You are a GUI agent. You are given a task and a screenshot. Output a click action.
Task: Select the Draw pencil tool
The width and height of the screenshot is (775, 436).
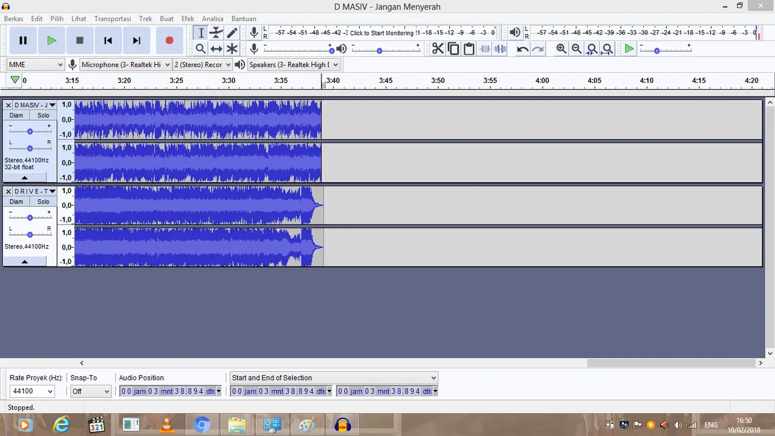coord(232,33)
